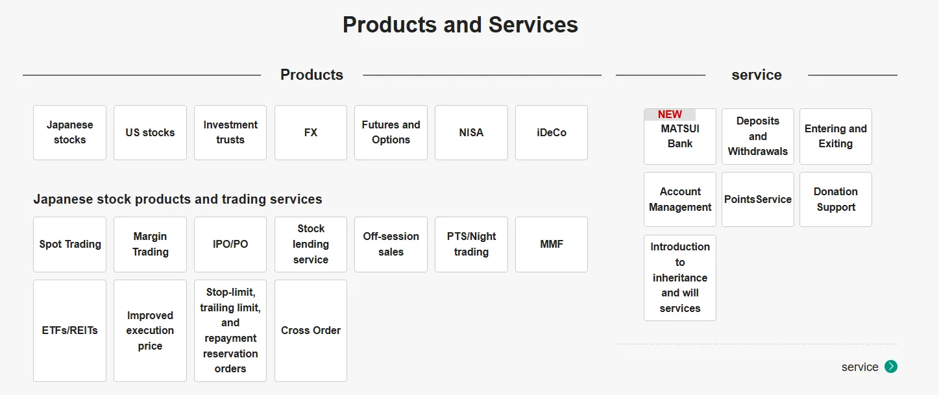Viewport: 939px width, 395px height.
Task: Open Margin Trading service tile
Action: 150,245
